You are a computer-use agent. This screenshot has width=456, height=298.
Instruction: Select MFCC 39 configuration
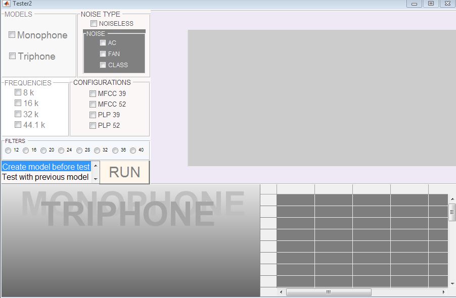(93, 93)
